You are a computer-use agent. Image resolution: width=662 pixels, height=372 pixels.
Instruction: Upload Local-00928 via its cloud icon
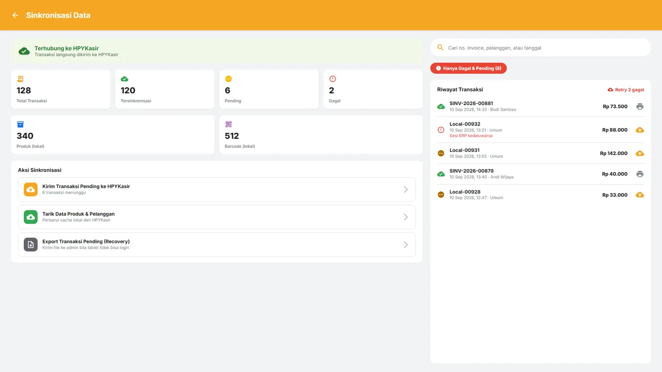[639, 195]
